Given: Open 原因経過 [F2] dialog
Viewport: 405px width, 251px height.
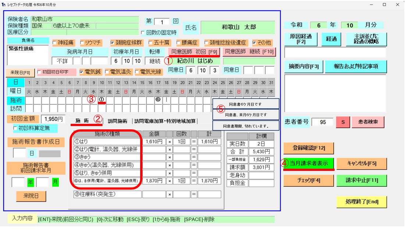Looking at the screenshot, I should [301, 39].
